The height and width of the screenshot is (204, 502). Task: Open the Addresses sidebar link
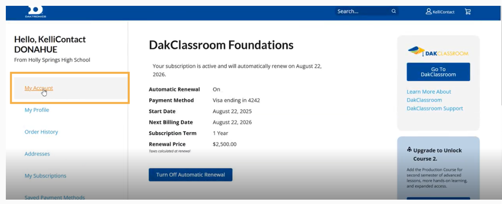click(x=37, y=154)
